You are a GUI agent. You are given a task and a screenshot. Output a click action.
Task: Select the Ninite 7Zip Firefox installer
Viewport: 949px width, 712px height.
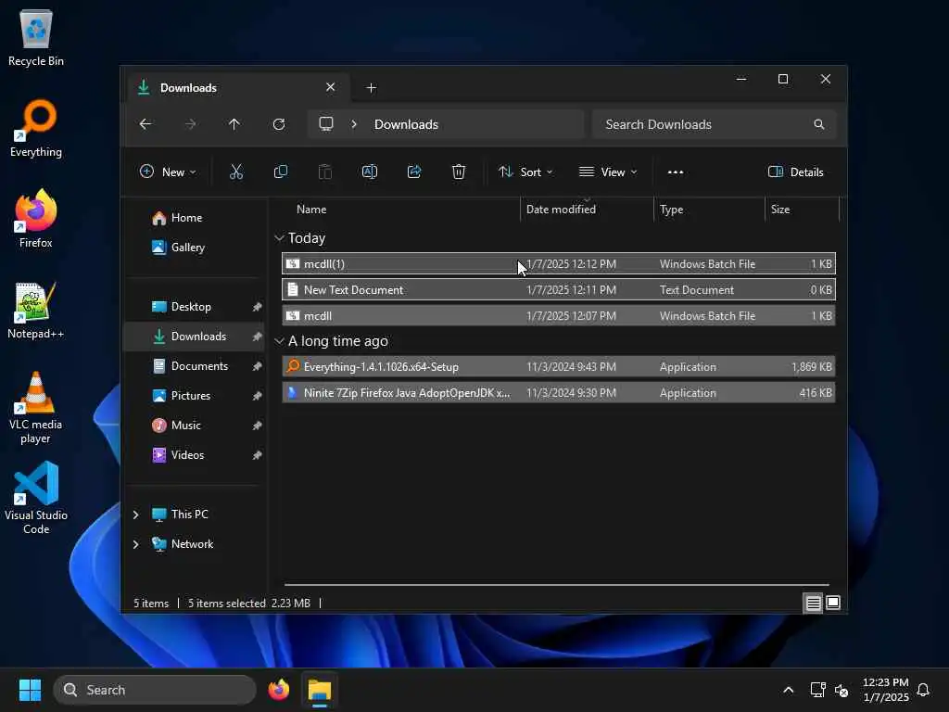[559, 393]
